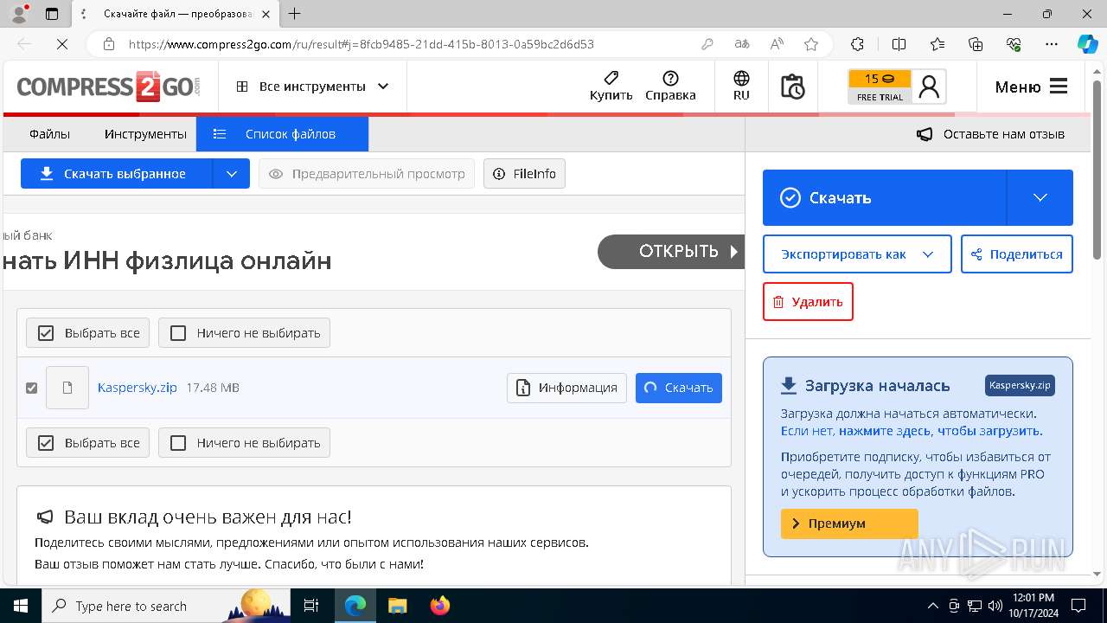This screenshot has width=1107, height=623.
Task: Click Оставьте нам отзыв megaphone link
Action: coord(990,134)
